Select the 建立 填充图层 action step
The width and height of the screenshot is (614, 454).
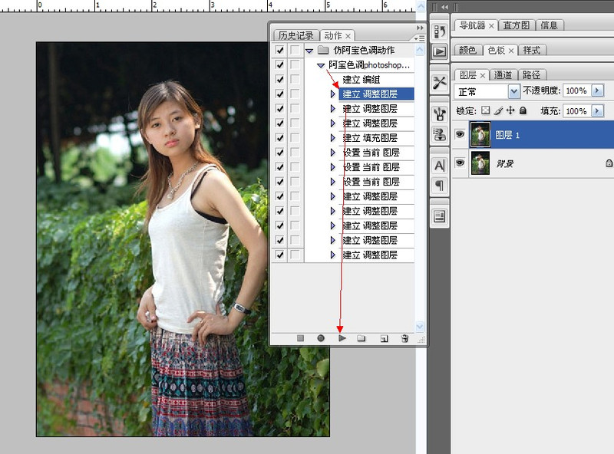370,138
